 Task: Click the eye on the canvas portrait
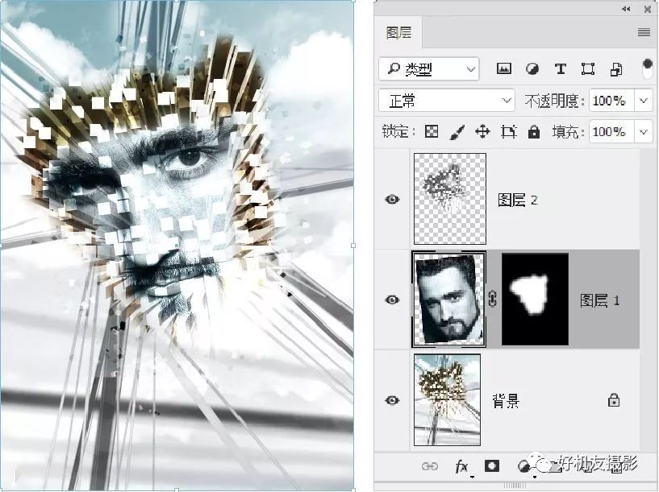[188, 160]
